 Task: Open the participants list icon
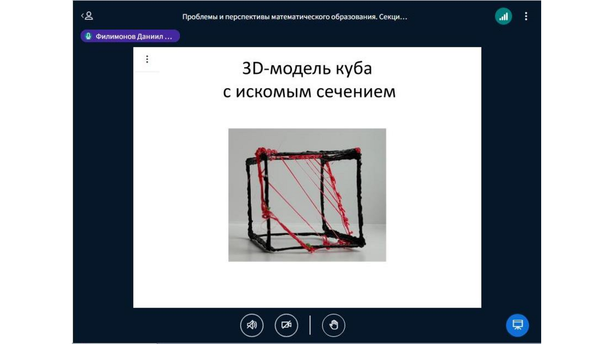[x=87, y=16]
